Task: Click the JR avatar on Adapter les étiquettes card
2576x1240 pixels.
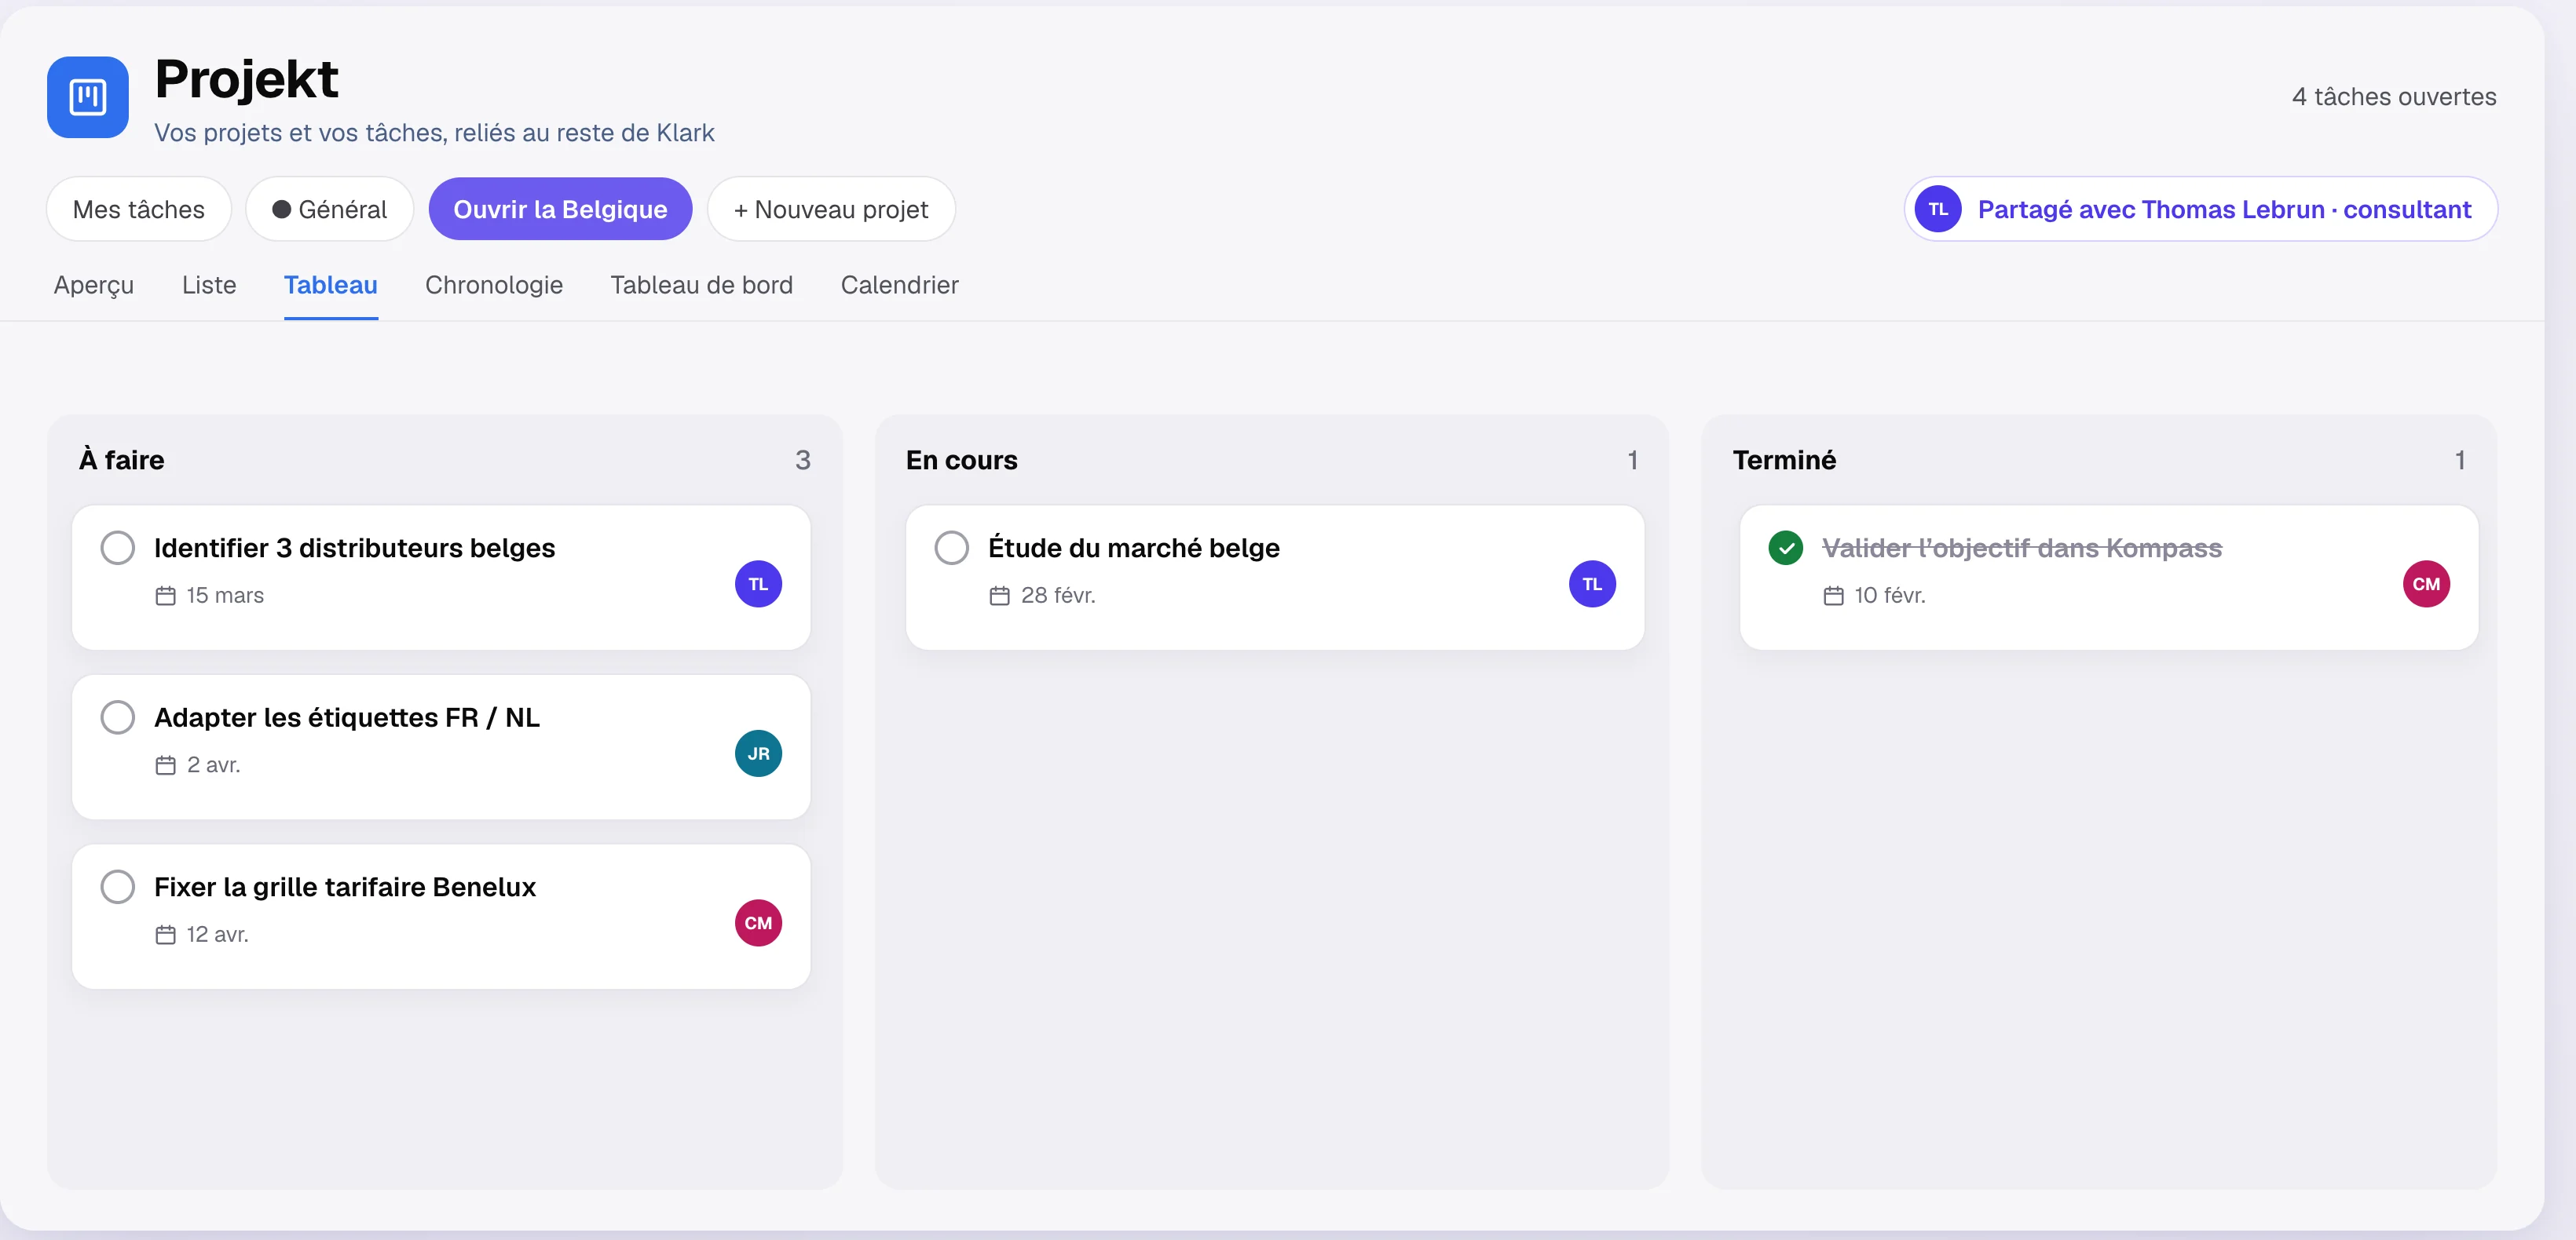Action: [758, 753]
